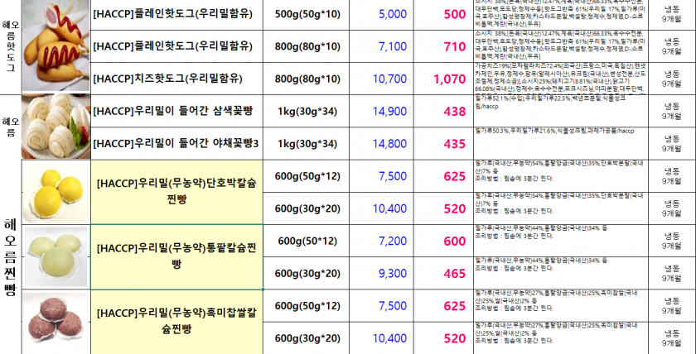
Task: Select the 야채꽃빵3 product name cell
Action: [176, 143]
